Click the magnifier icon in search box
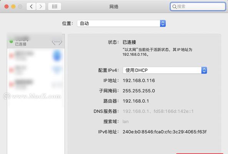 click(x=174, y=7)
